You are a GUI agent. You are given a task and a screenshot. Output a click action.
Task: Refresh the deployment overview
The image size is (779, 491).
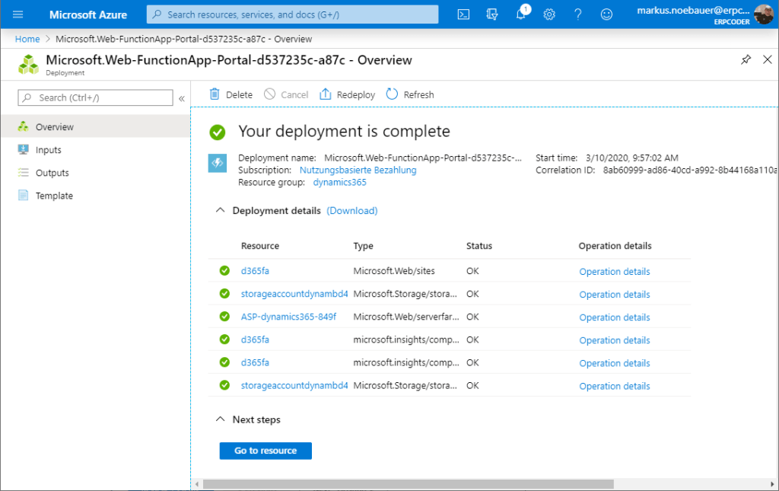(409, 94)
